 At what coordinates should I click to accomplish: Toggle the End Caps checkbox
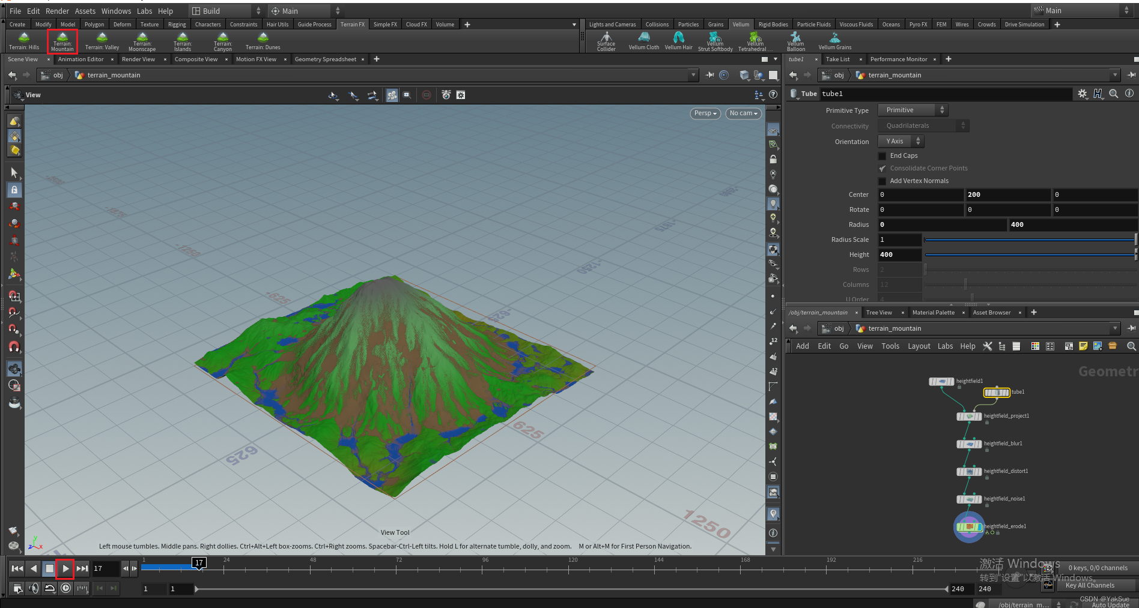[x=882, y=156]
